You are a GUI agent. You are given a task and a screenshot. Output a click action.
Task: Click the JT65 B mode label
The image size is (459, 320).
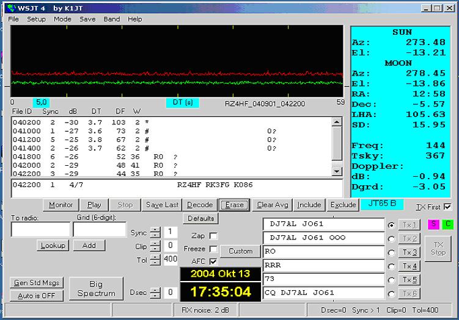[382, 204]
